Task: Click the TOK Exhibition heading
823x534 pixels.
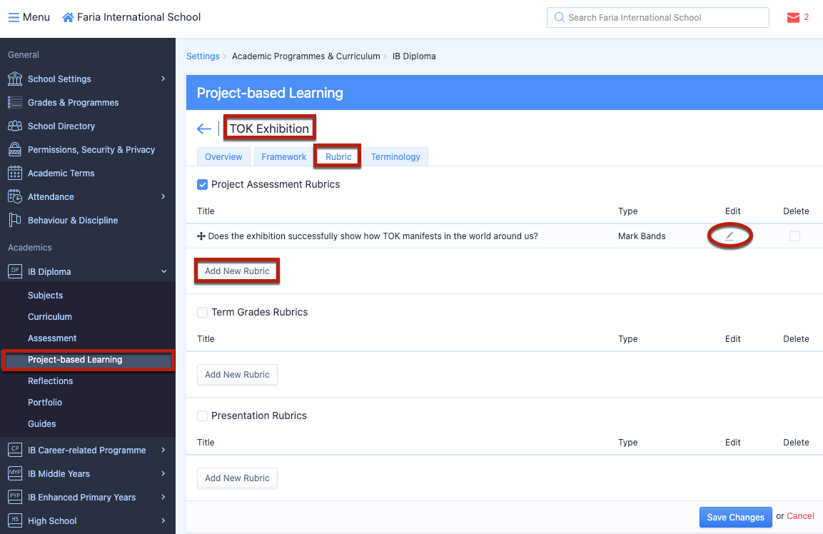Action: (269, 129)
